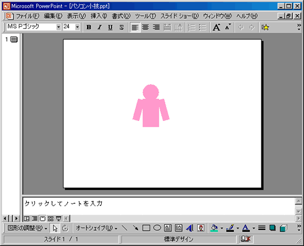Select the Rectangle tool
Viewport: 304px width, 246px height.
tap(146, 228)
